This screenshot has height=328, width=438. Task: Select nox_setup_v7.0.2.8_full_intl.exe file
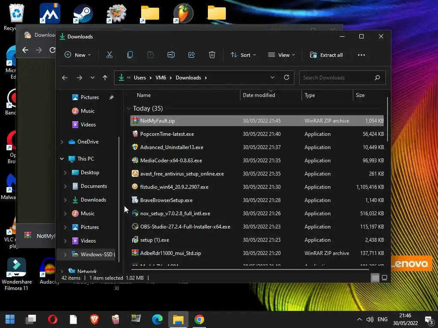coord(257,214)
